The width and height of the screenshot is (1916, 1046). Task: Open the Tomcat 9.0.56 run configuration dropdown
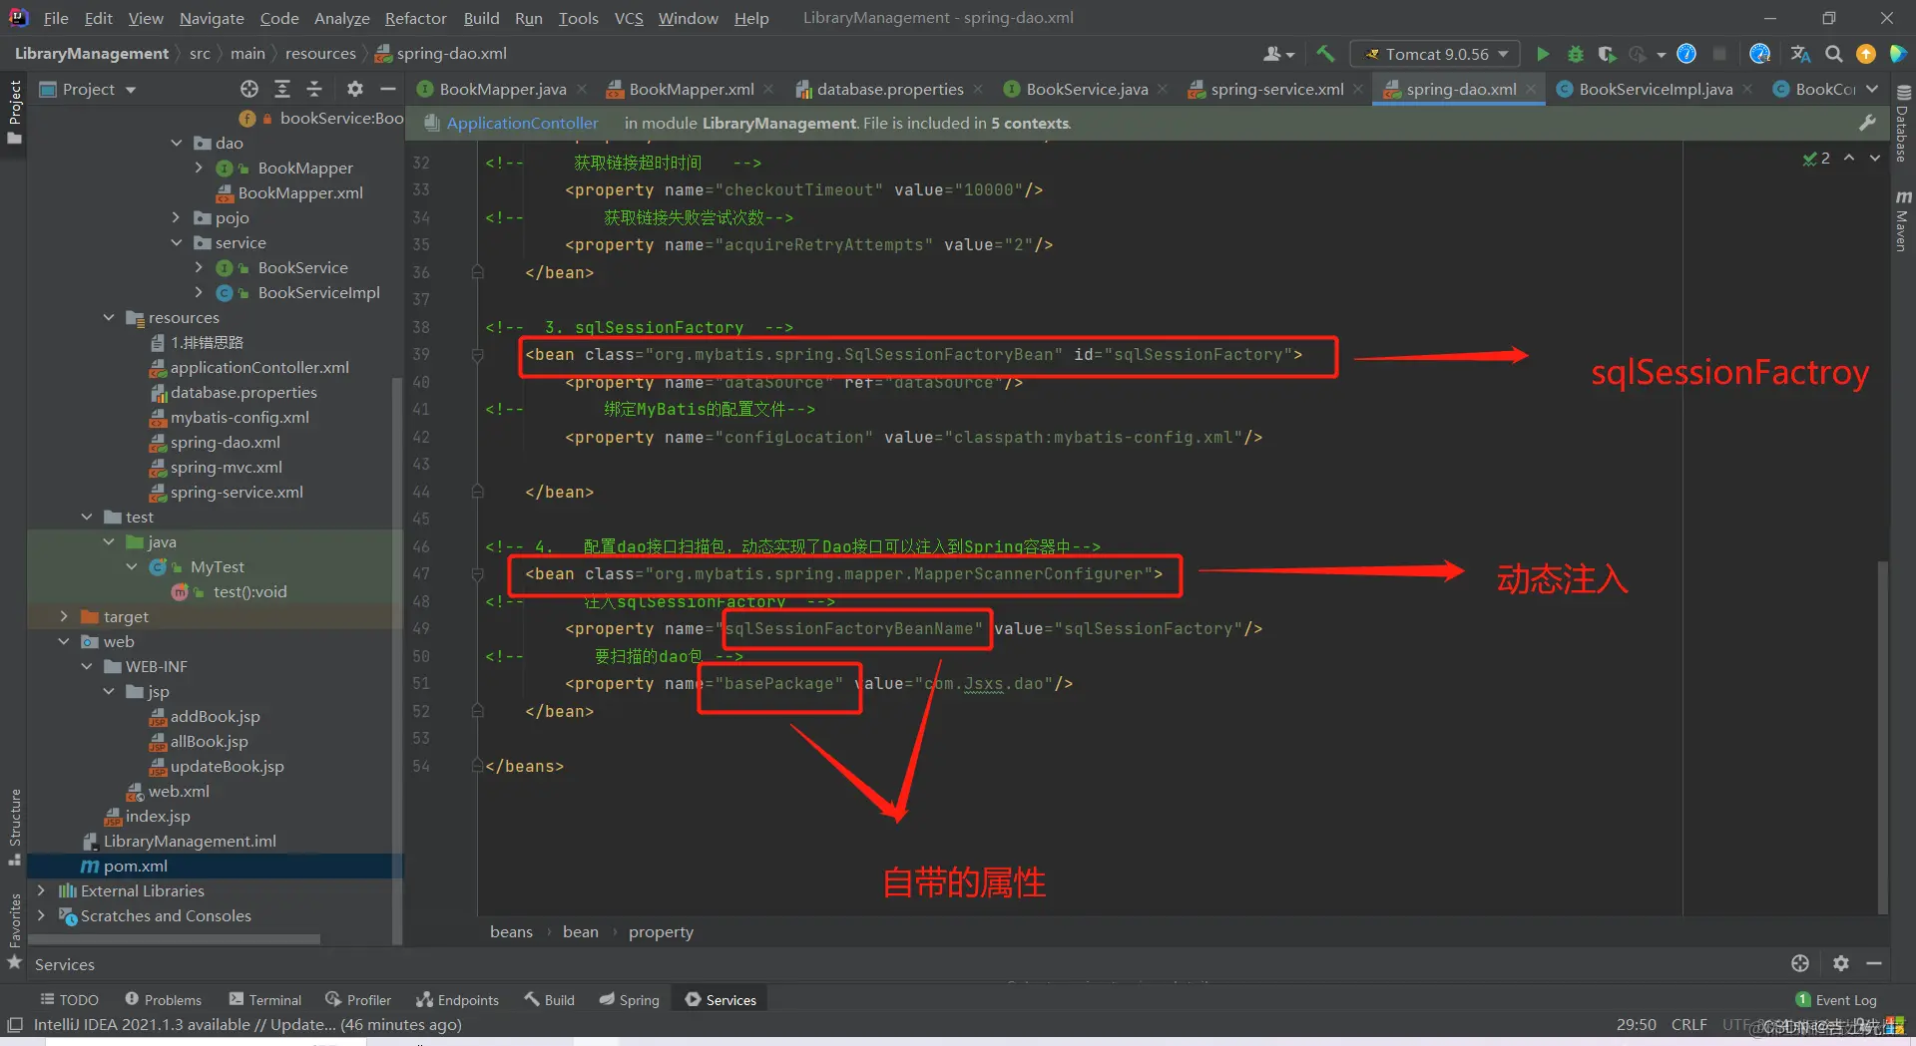click(1435, 54)
